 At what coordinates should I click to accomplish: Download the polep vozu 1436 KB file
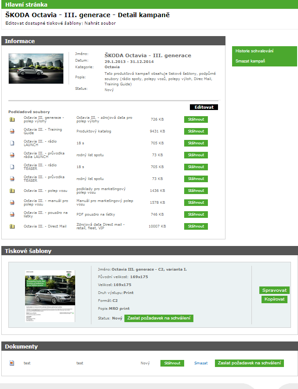coord(196,191)
